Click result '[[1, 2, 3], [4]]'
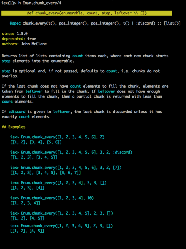The height and width of the screenshot is (249, 186). point(27,188)
